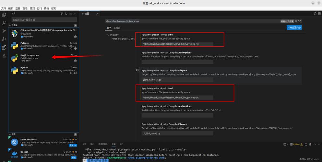Viewport: 322px width, 162px height.
Task: Open the Explorer view in activity bar
Action: pyautogui.click(x=4, y=15)
